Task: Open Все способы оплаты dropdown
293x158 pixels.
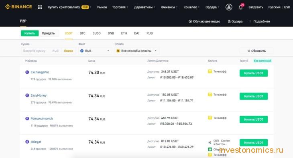Action: click(137, 51)
